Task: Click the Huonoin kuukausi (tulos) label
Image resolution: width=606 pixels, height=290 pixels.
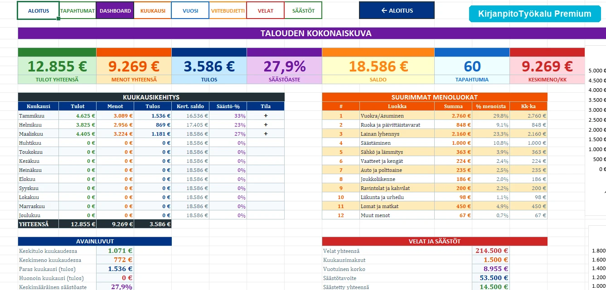Action: 51,278
